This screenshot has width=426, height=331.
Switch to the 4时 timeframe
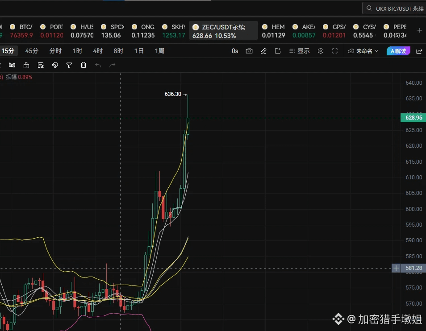[x=98, y=51]
